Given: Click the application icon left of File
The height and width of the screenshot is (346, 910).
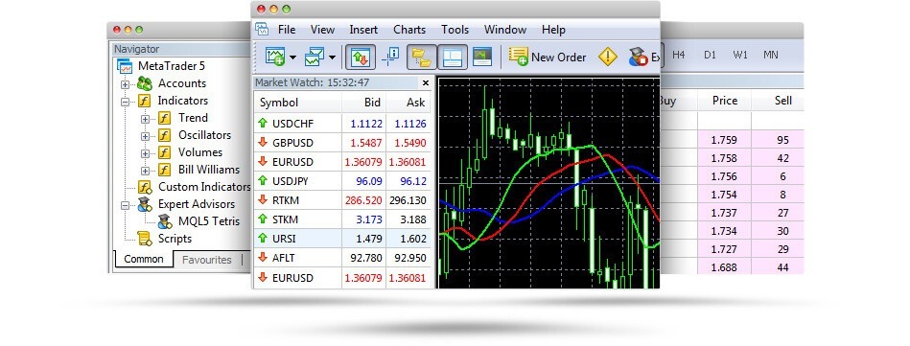Looking at the screenshot, I should click(x=262, y=30).
